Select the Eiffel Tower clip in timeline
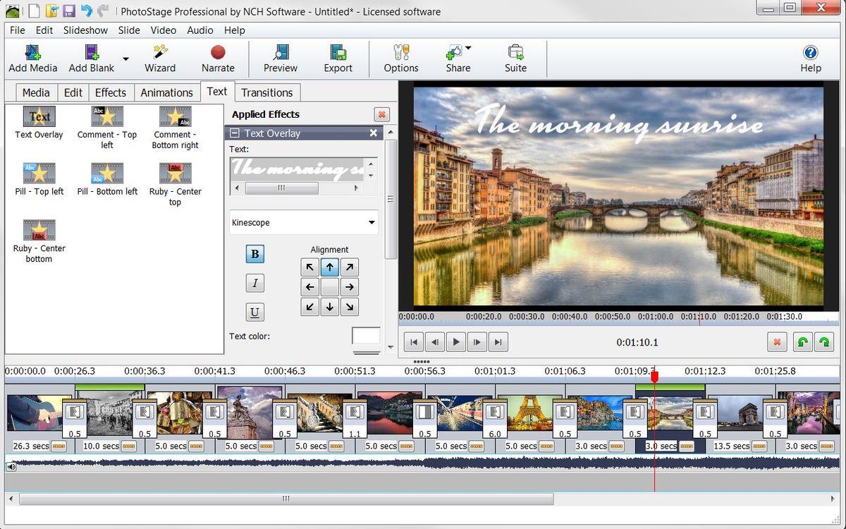The height and width of the screenshot is (529, 846). pyautogui.click(x=529, y=411)
